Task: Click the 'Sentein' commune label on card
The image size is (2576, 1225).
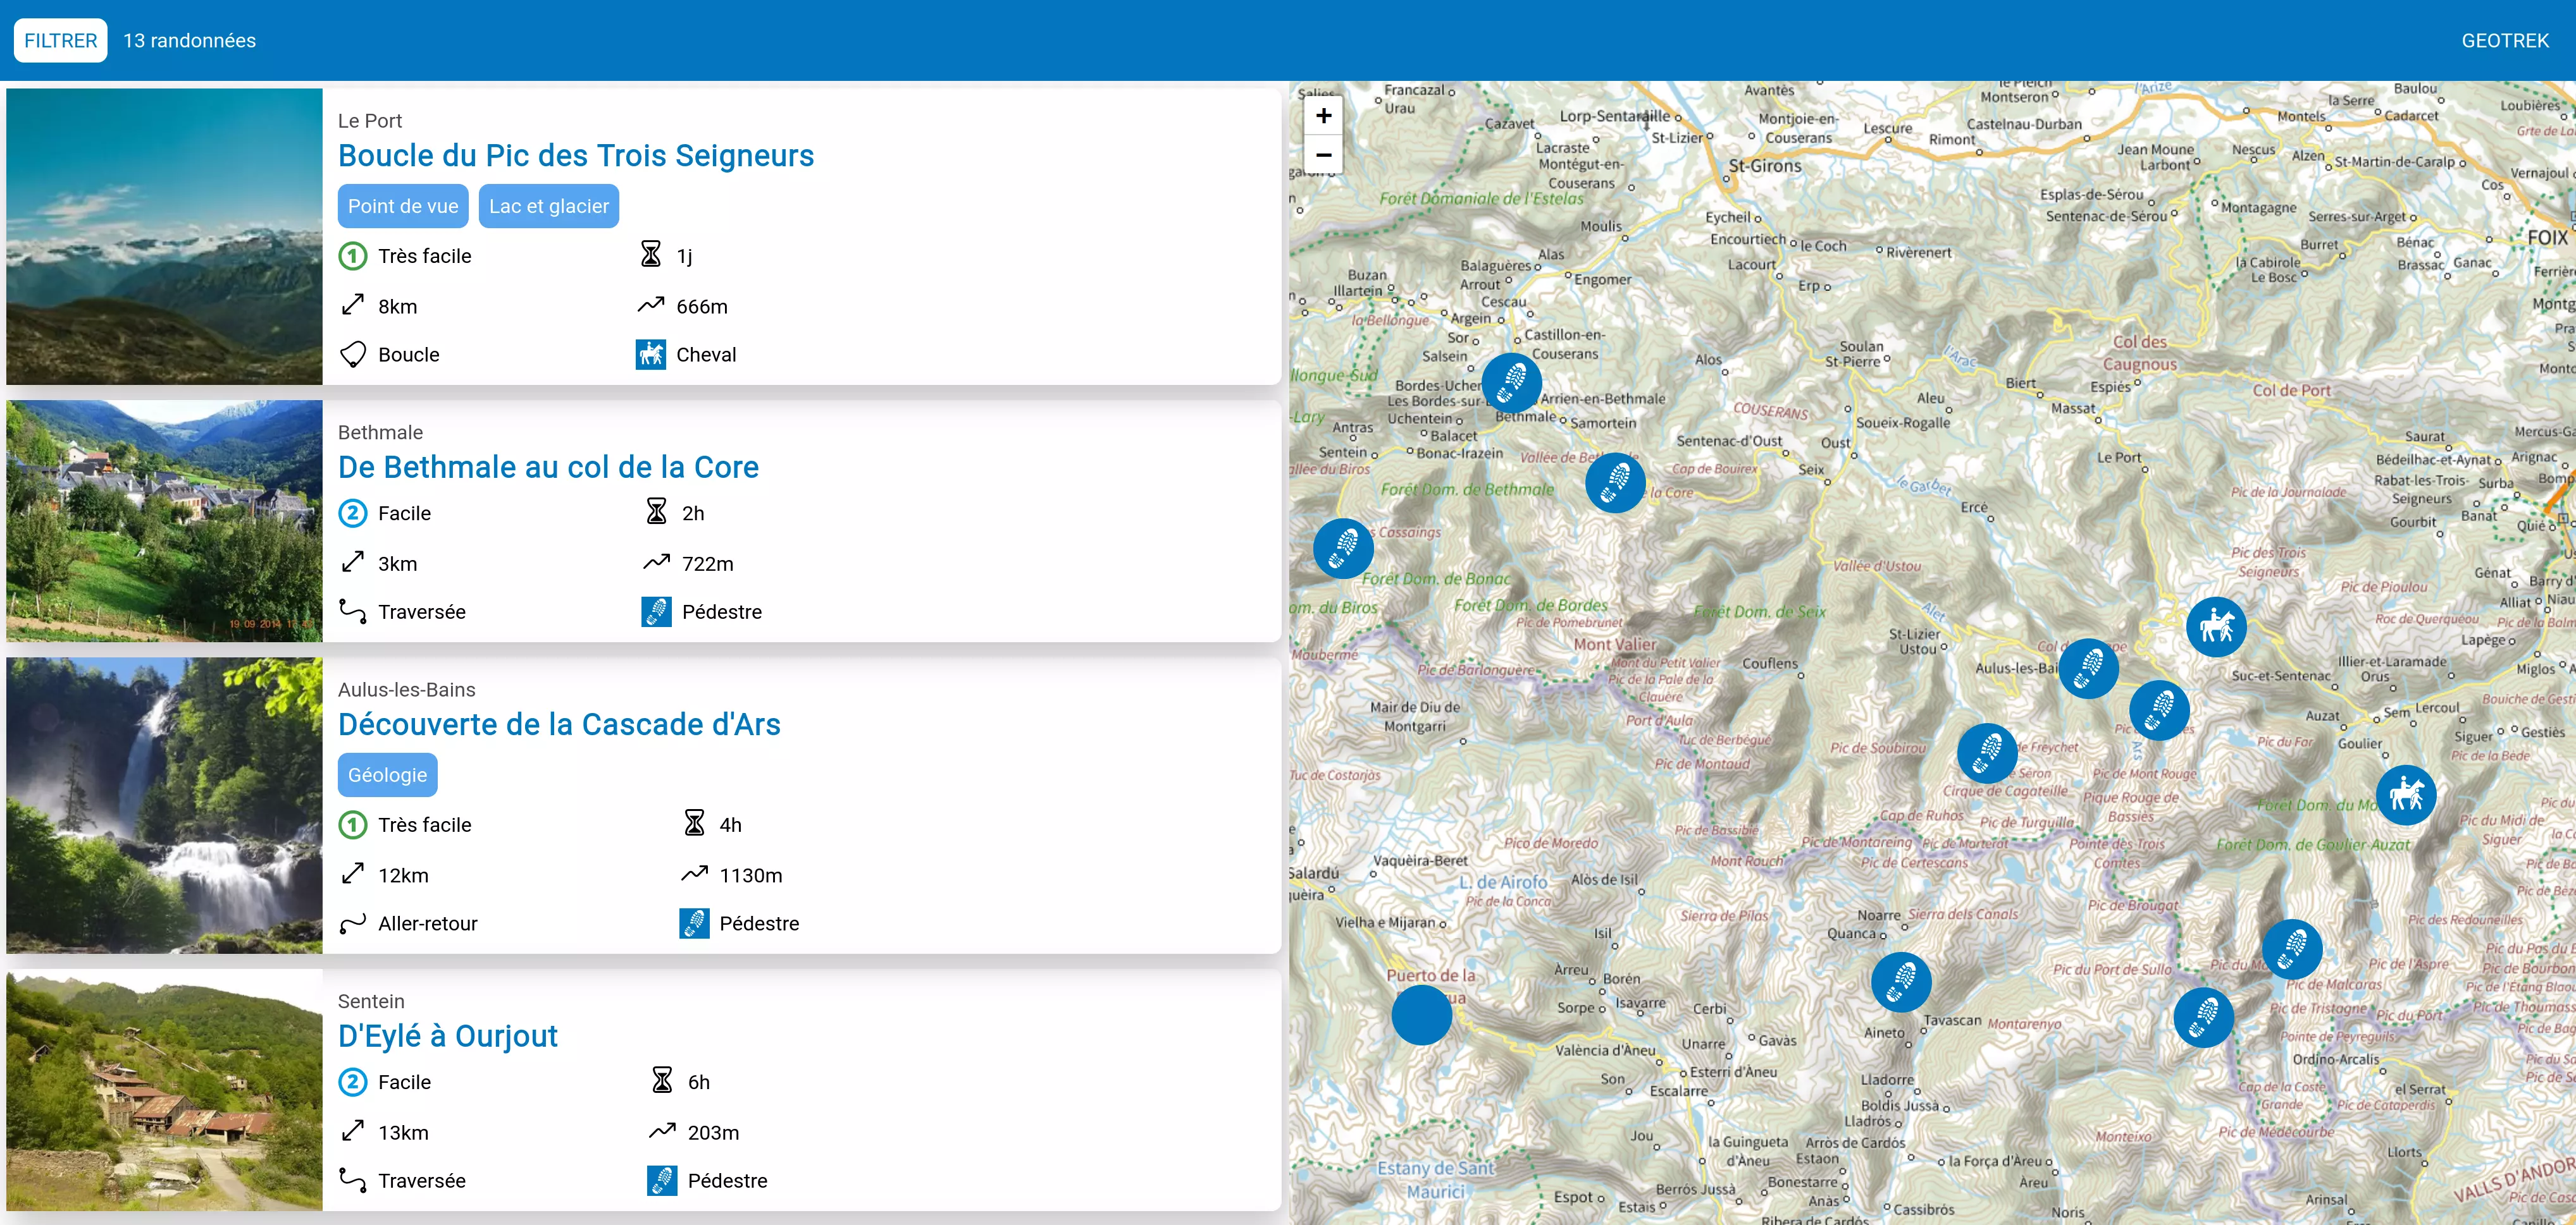Action: 371,1001
